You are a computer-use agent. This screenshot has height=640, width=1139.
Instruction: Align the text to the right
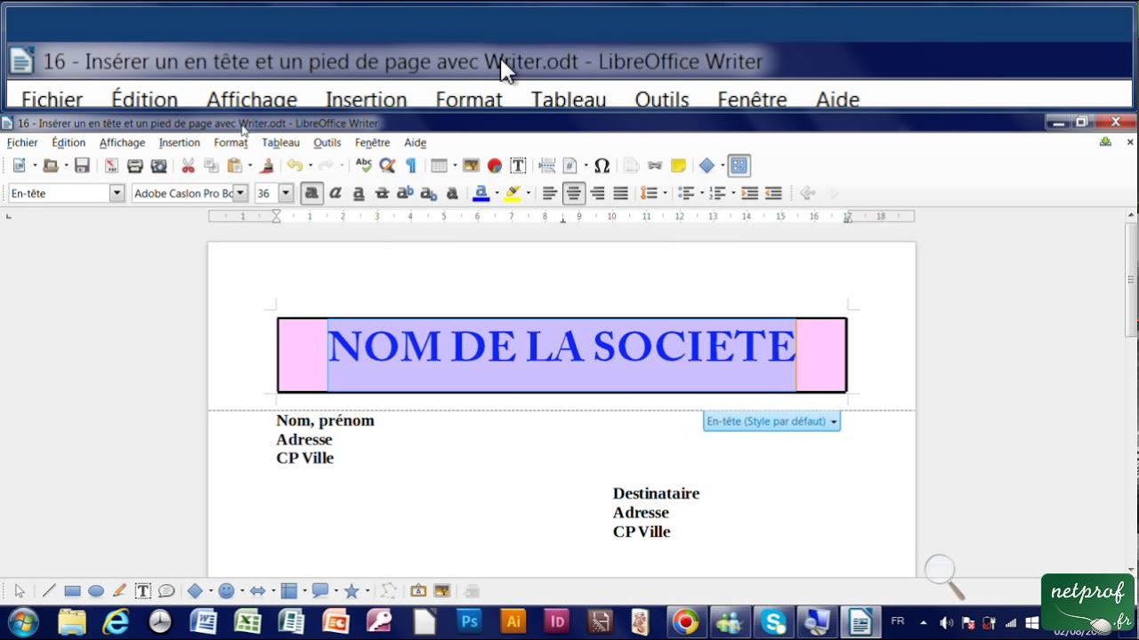click(x=597, y=193)
